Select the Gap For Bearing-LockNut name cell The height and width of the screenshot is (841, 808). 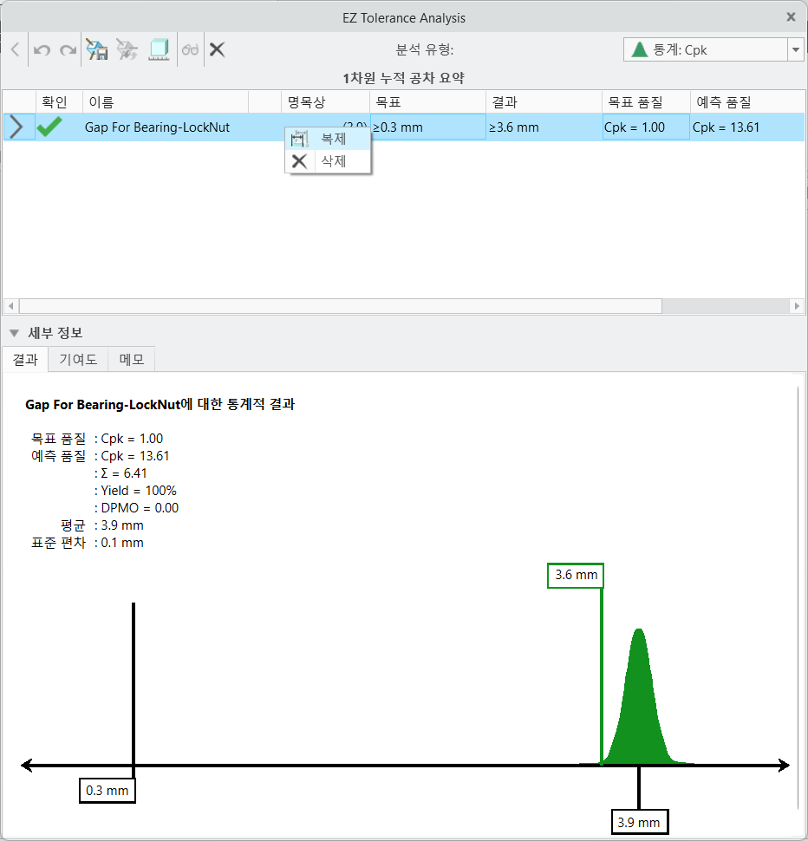157,127
